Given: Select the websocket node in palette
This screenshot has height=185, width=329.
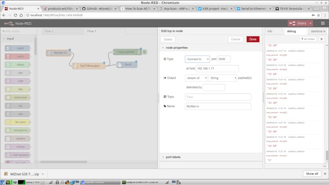Looking at the screenshot, I should tap(17, 98).
